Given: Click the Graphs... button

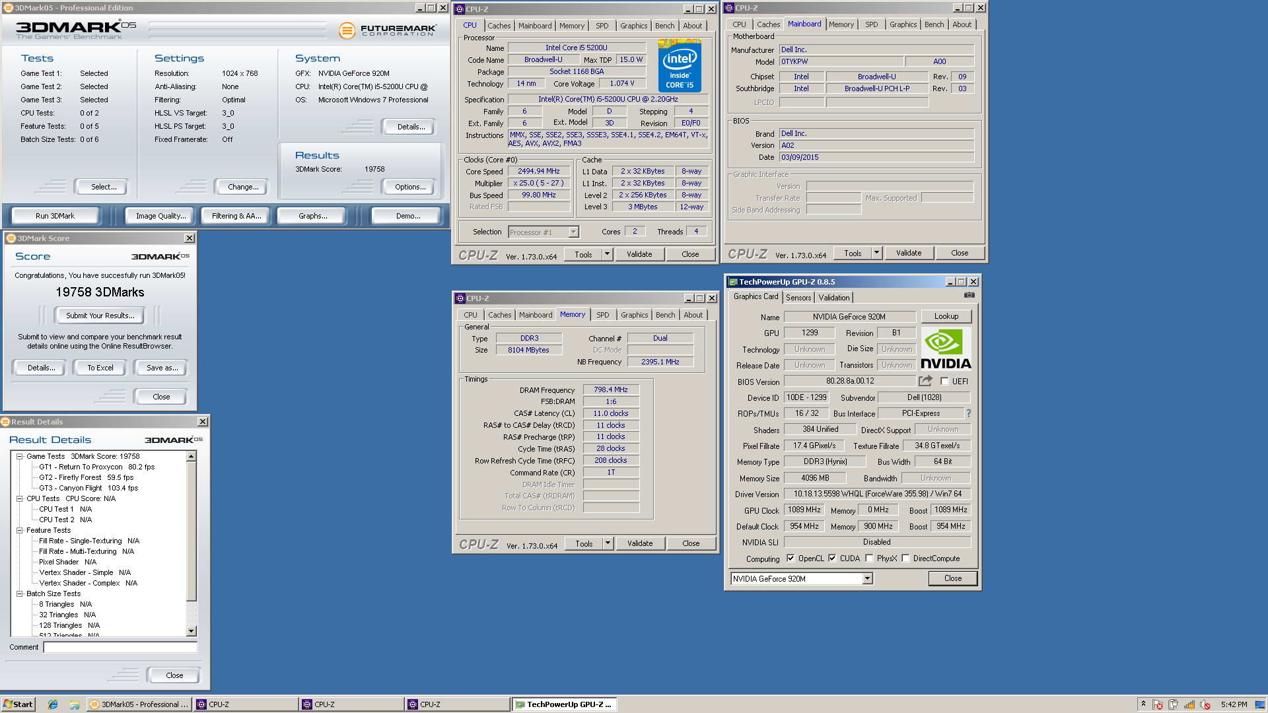Looking at the screenshot, I should point(312,216).
